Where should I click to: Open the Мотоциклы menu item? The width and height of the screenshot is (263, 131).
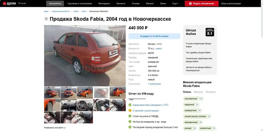pos(104,4)
